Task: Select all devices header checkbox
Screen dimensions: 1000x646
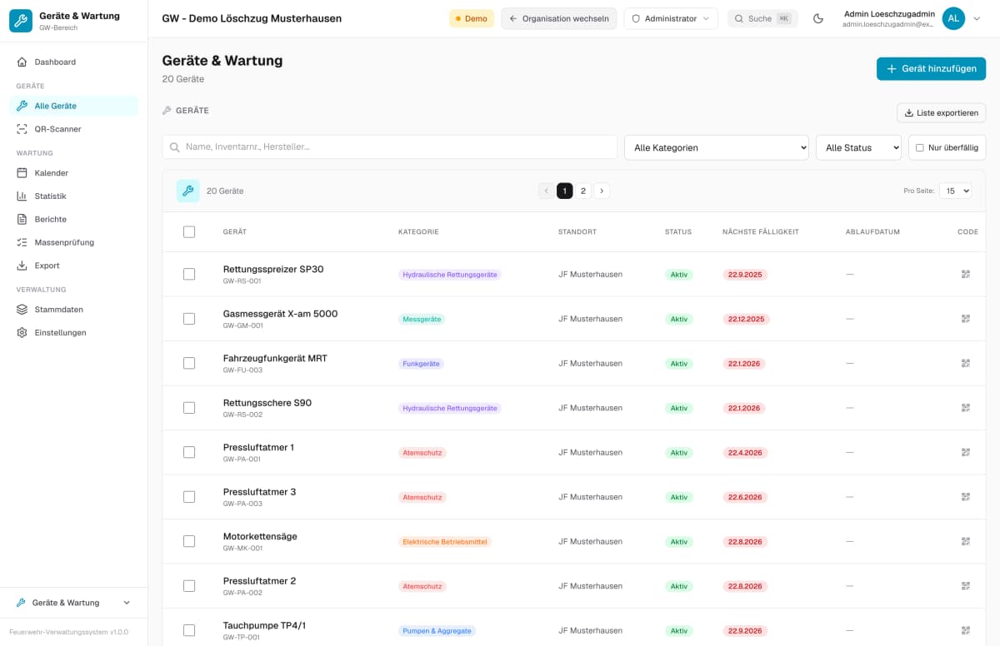Action: coord(189,231)
